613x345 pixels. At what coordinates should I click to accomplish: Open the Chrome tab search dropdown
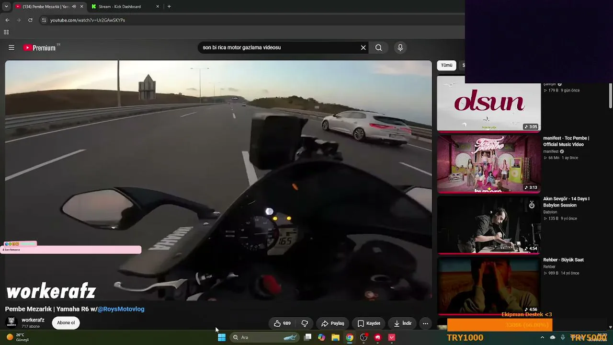[6, 7]
